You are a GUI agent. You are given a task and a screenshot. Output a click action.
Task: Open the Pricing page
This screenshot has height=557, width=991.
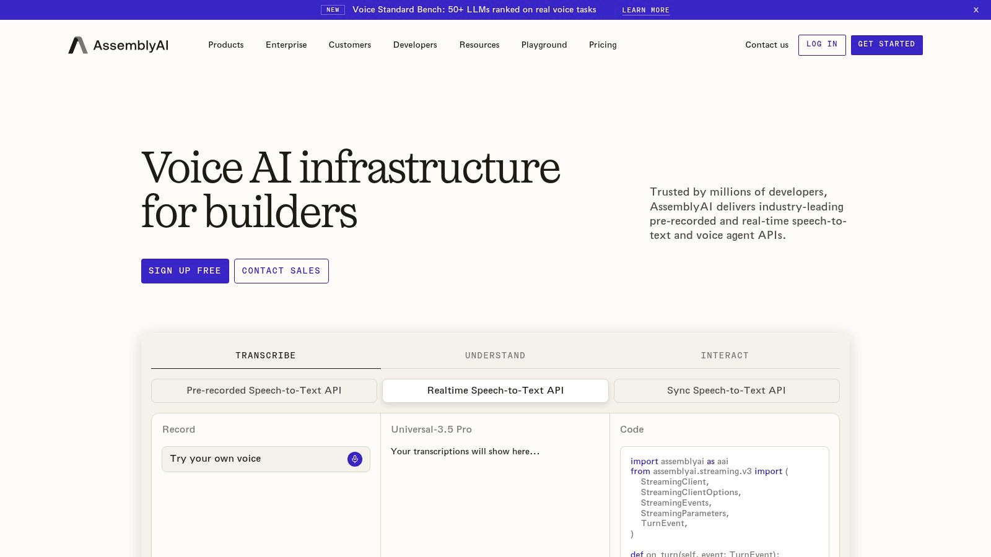click(x=603, y=45)
